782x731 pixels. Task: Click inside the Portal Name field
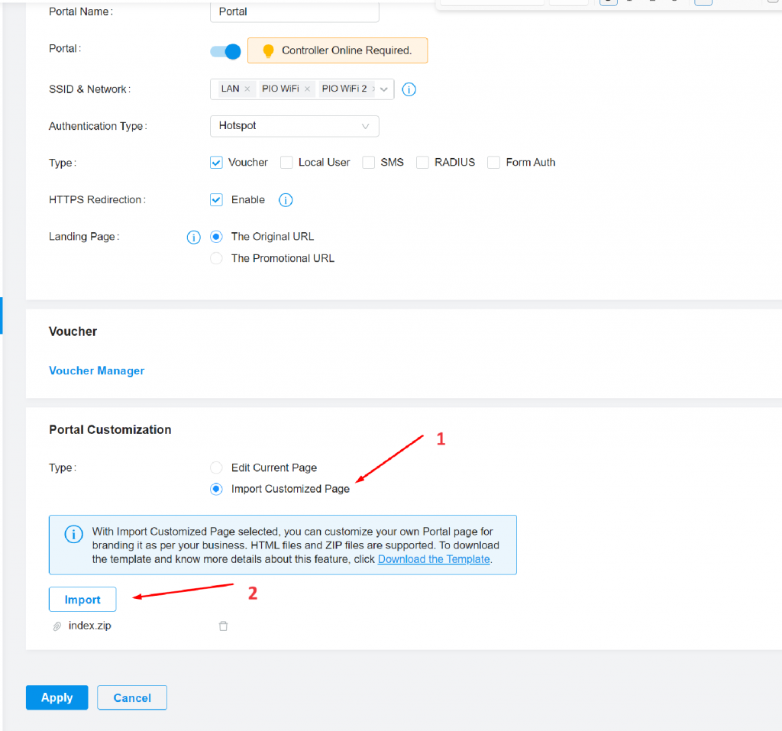pyautogui.click(x=294, y=11)
